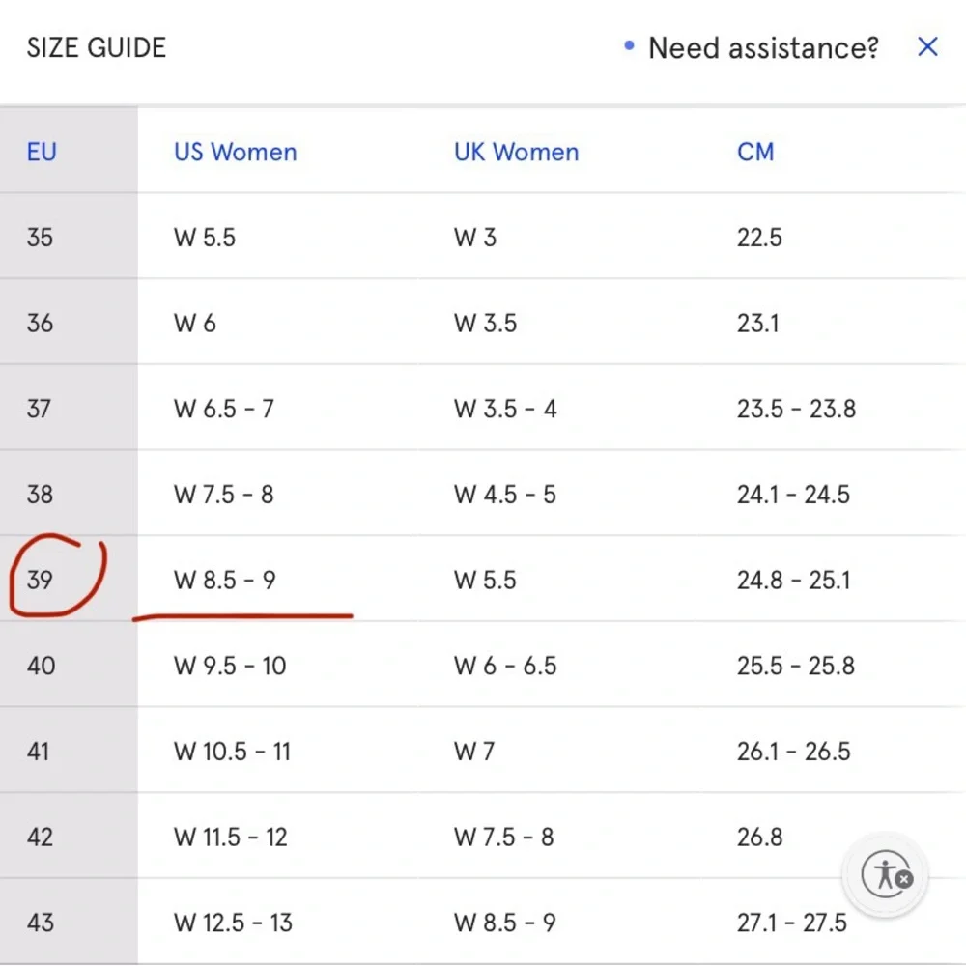
Task: Select EU size 40 cell
Action: [41, 666]
